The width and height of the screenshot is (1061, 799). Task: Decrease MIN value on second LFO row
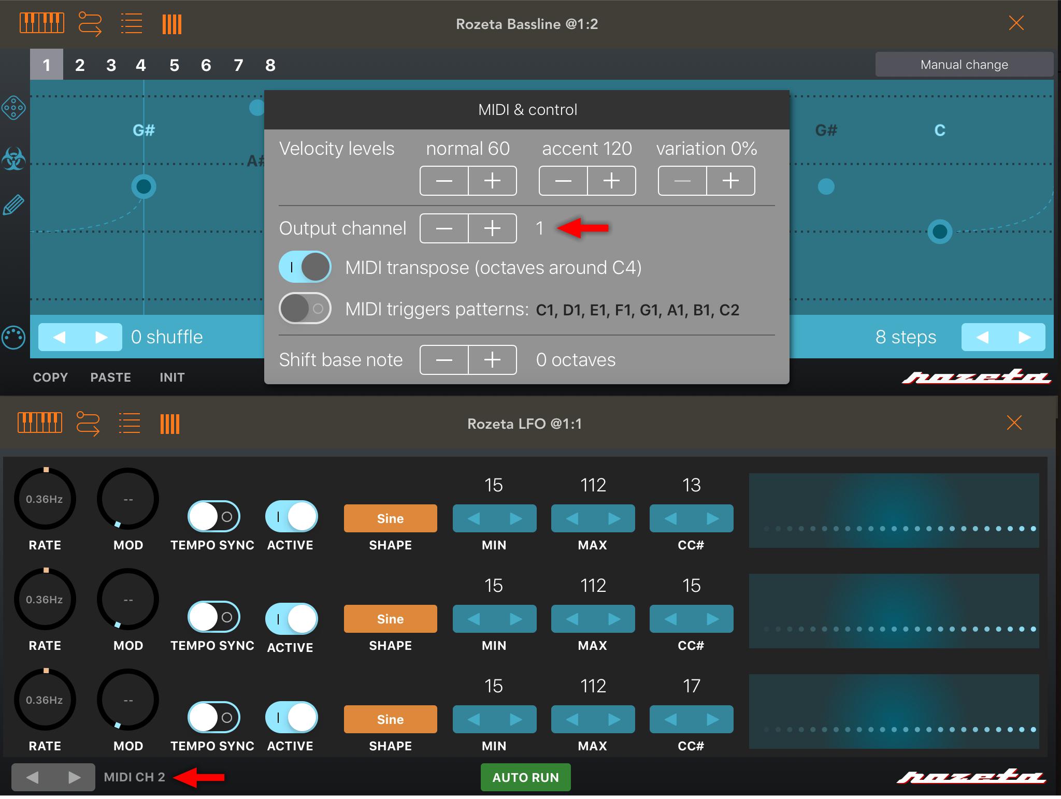[474, 619]
